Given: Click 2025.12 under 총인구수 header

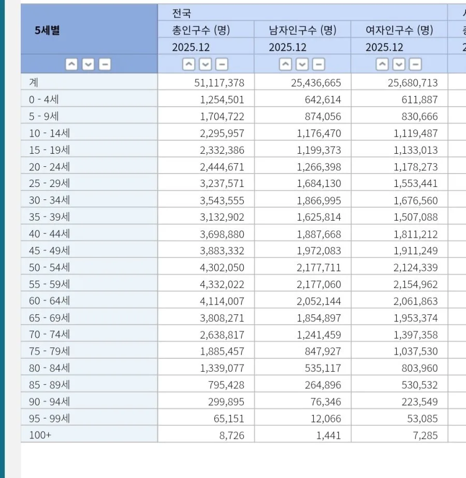Looking at the screenshot, I should point(206,47).
